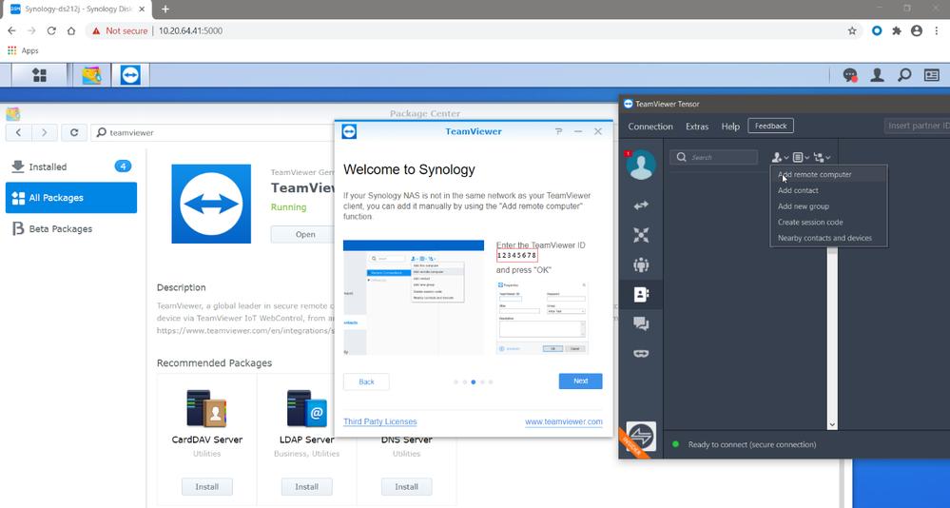Screen dimensions: 950x508
Task: Open www.teamviewer.com link
Action: pyautogui.click(x=564, y=421)
